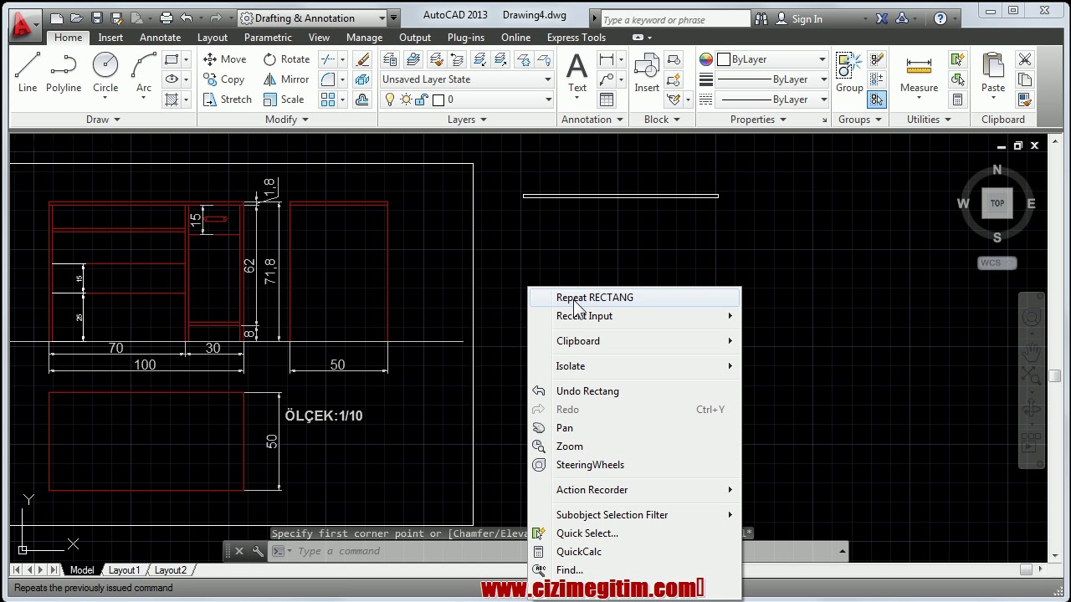Select Undo Rectang in context menu
Image resolution: width=1071 pixels, height=602 pixels.
635,391
